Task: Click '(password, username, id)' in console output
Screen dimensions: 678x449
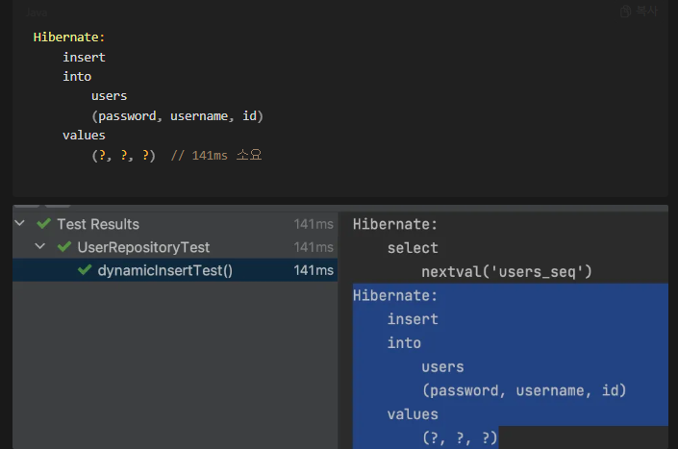Action: pos(523,390)
